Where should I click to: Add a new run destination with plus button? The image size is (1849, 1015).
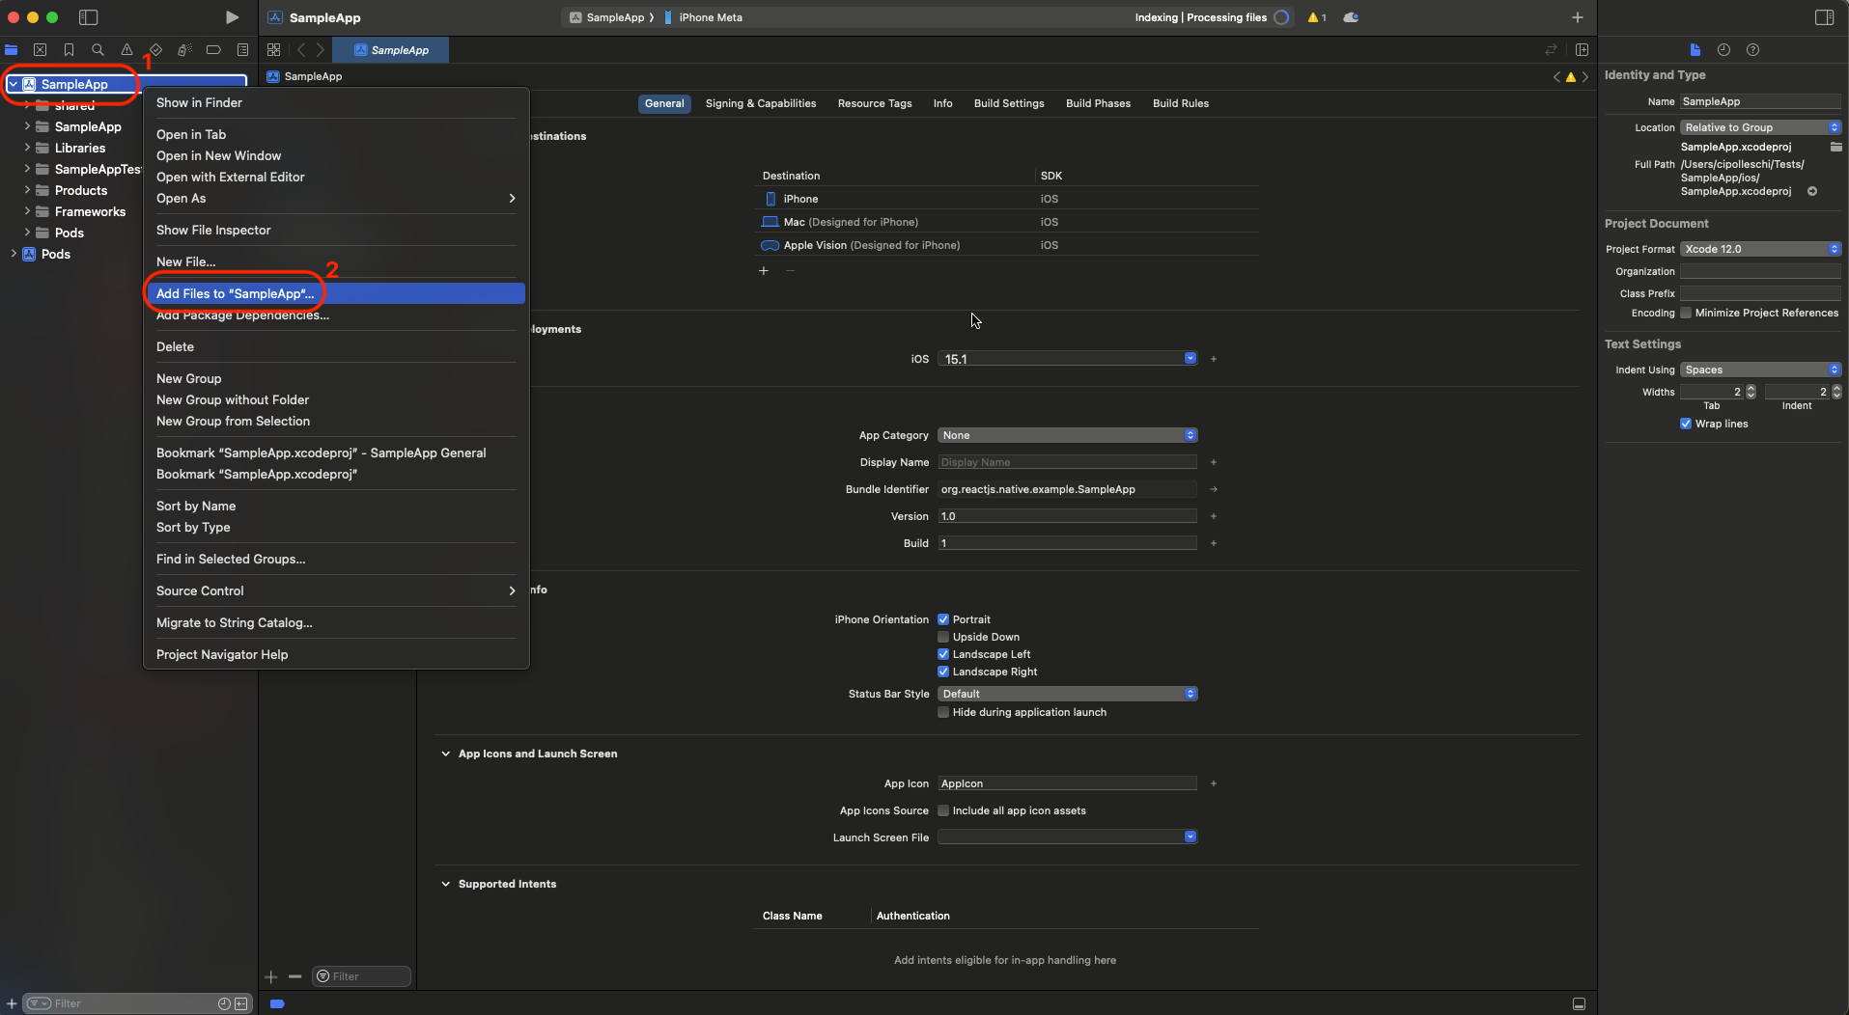pos(763,271)
